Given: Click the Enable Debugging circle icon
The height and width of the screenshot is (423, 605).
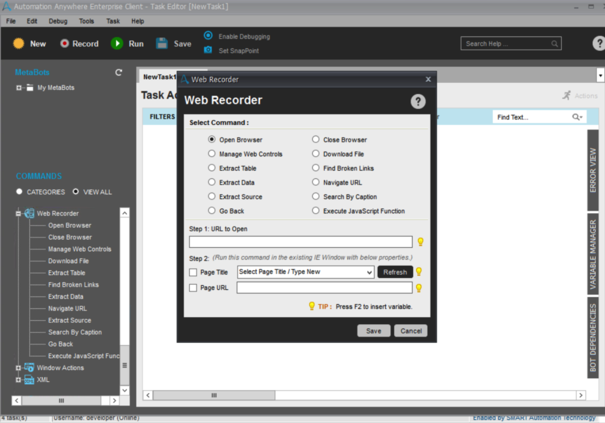Looking at the screenshot, I should point(208,35).
